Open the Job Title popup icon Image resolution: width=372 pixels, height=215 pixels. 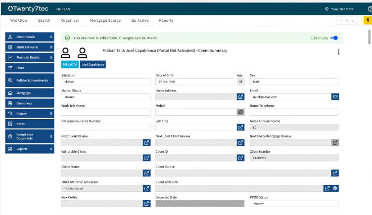pyautogui.click(x=241, y=128)
